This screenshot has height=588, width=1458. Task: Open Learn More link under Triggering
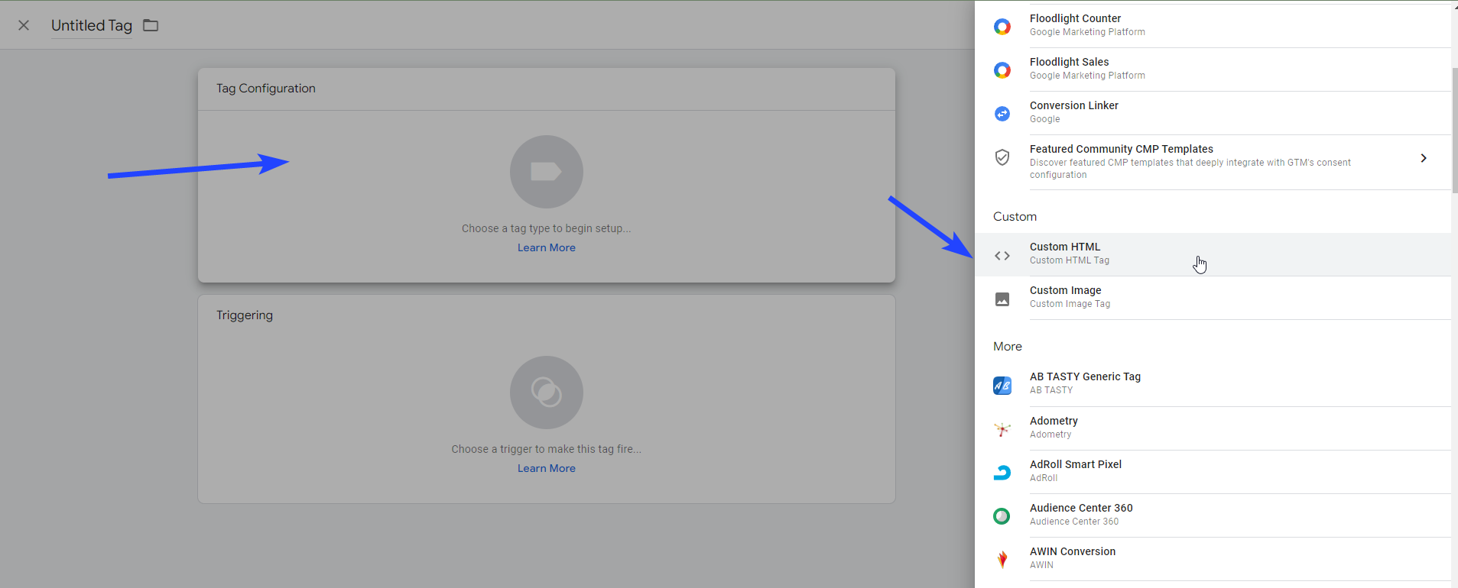tap(547, 468)
